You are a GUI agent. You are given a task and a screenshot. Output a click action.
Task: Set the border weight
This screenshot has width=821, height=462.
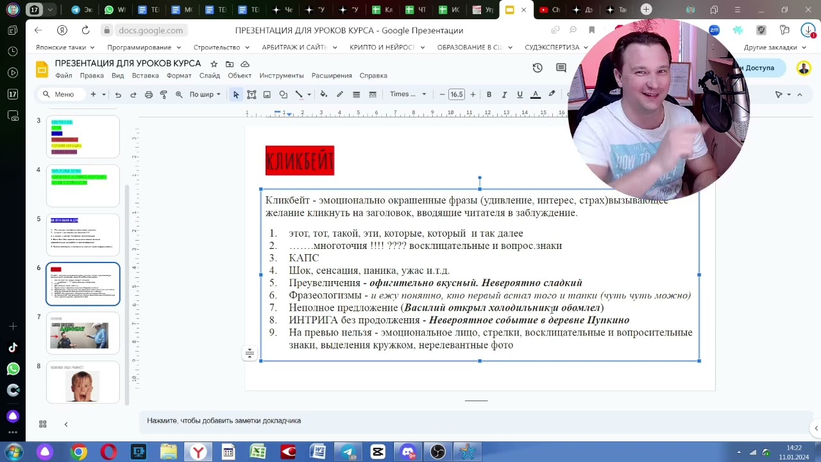point(356,94)
